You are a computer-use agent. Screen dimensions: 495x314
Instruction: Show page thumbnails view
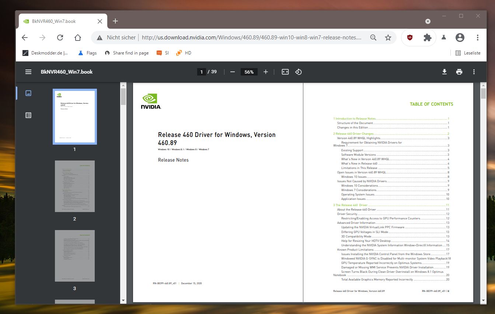(28, 93)
